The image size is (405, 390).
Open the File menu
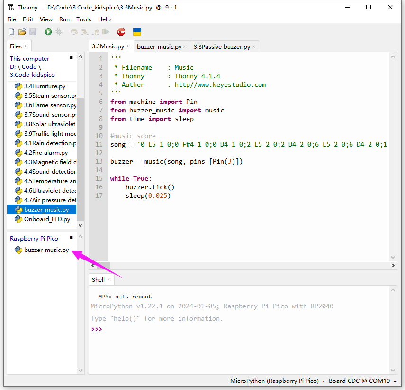click(12, 19)
